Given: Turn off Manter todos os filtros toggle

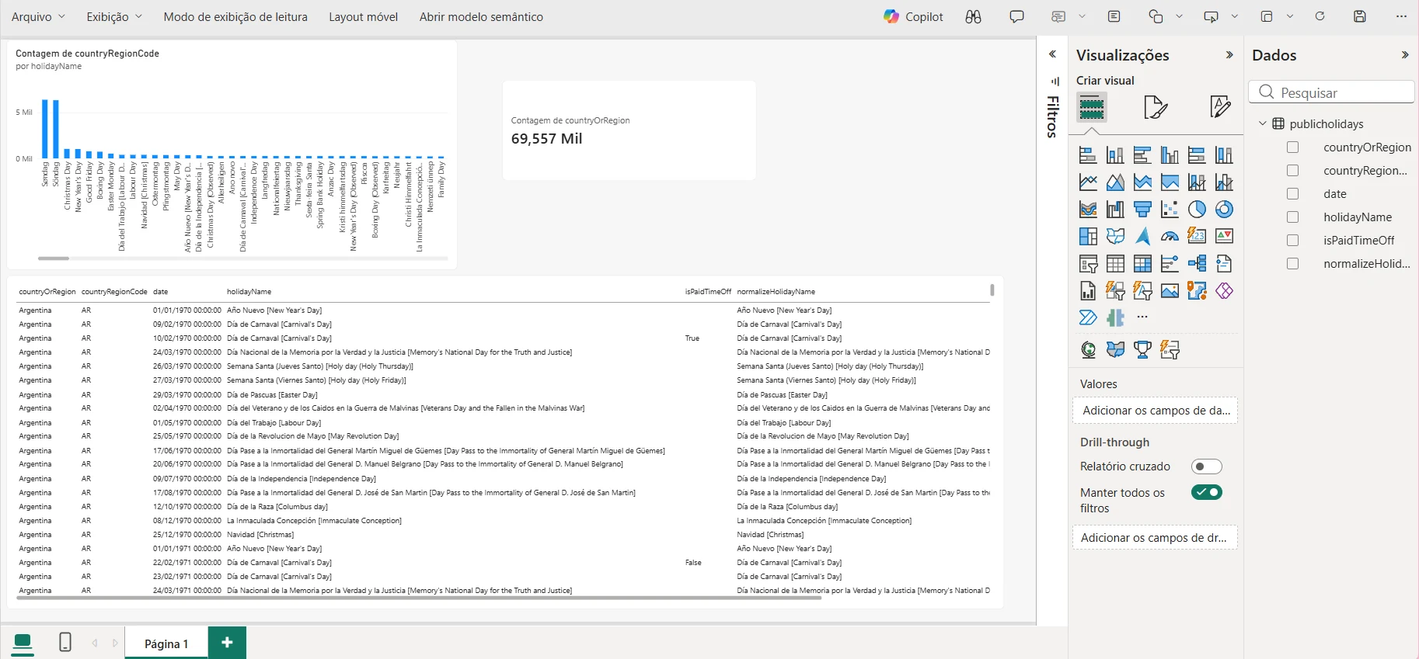Looking at the screenshot, I should pyautogui.click(x=1207, y=492).
